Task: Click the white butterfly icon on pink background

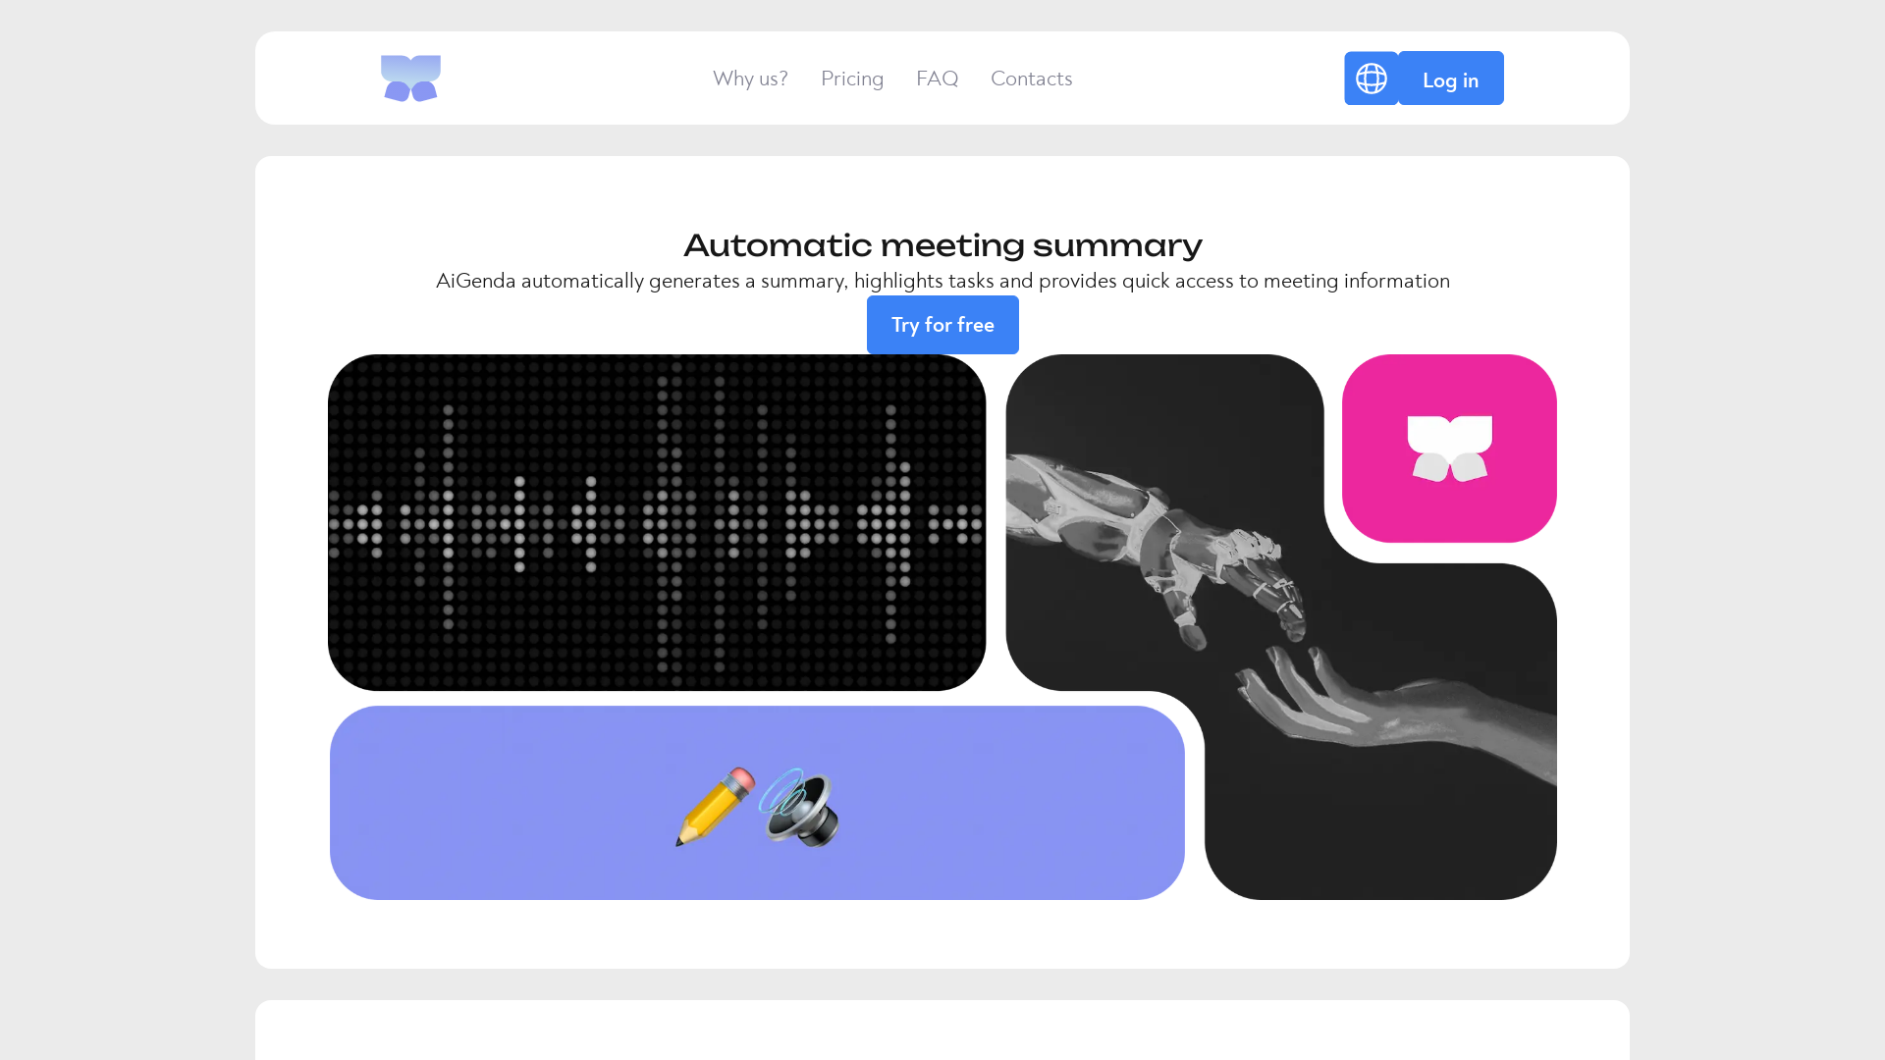Action: (x=1449, y=448)
